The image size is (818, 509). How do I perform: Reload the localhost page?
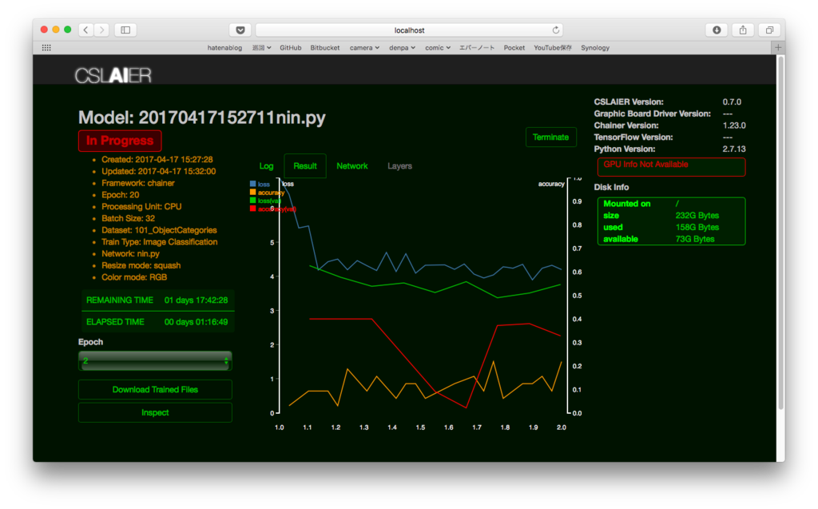[x=556, y=30]
